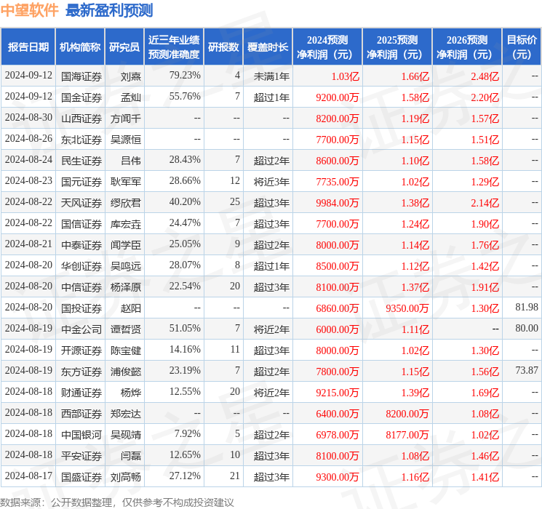The height and width of the screenshot is (509, 542).
Task: Select the 中金公司 institution cell
Action: [81, 329]
